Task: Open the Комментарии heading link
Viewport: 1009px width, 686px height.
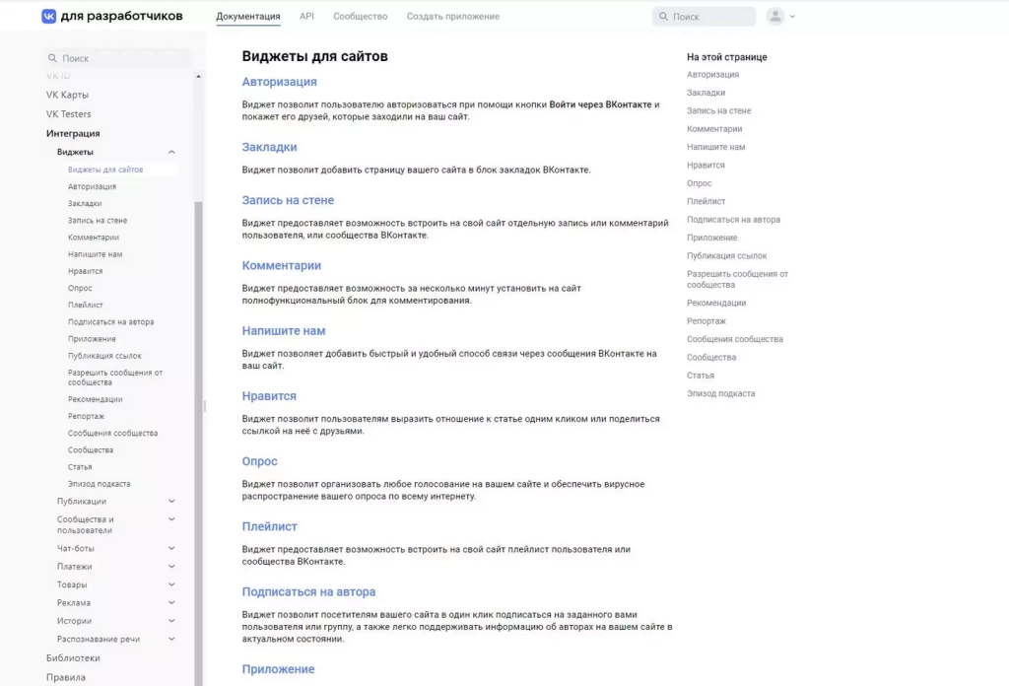Action: tap(281, 265)
